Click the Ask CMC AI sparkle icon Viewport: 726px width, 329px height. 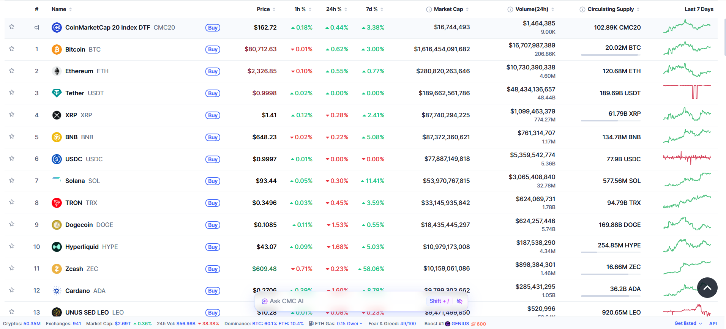(265, 301)
